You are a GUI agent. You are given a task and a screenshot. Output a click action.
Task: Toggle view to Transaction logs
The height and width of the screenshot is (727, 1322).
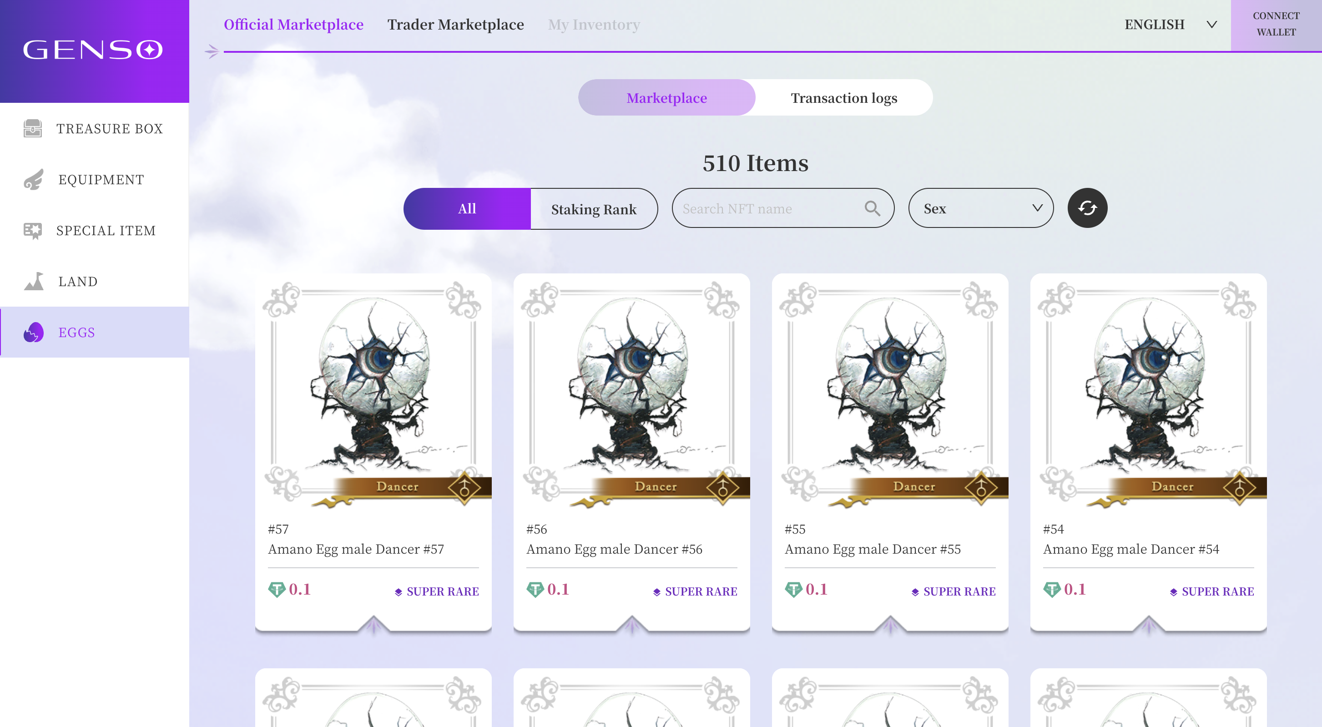(x=844, y=97)
